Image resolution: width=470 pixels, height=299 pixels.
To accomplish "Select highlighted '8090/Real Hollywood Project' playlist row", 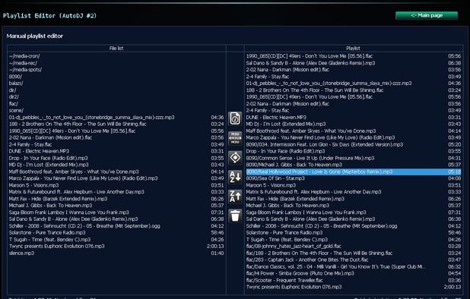I will [x=354, y=172].
